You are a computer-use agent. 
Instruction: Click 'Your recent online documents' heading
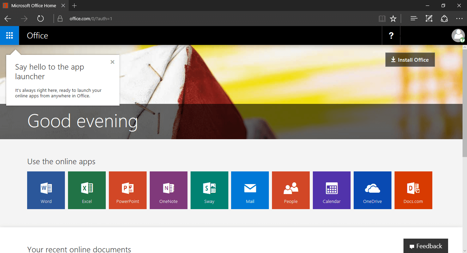coord(79,249)
